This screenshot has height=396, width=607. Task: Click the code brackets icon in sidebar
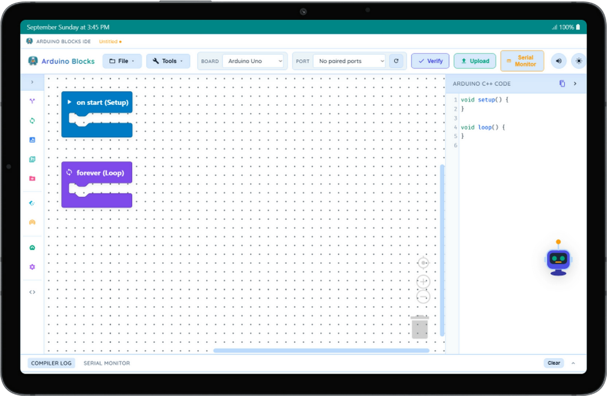[32, 292]
